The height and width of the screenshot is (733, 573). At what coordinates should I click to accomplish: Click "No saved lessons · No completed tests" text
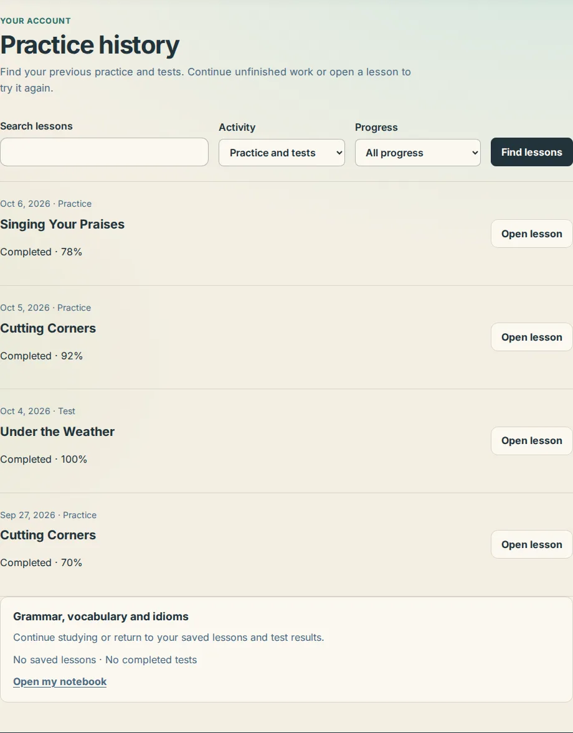point(105,660)
